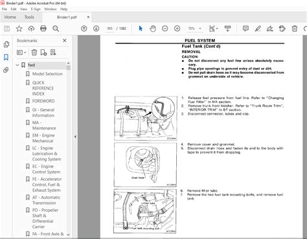This screenshot has width=307, height=239.
Task: Select the highlight pen tool
Action: [x=258, y=28]
